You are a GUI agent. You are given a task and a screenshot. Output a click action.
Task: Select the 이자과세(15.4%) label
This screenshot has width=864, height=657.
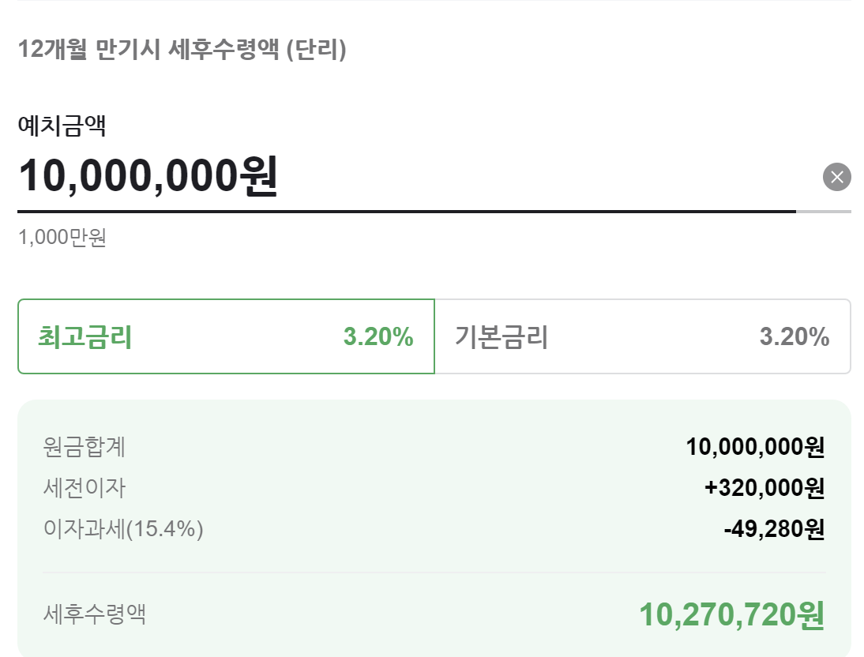[123, 529]
